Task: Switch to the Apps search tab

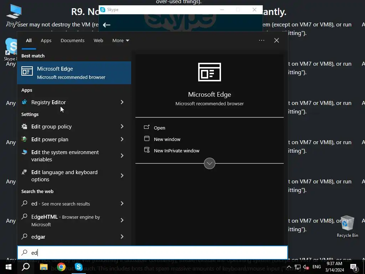Action: click(46, 41)
